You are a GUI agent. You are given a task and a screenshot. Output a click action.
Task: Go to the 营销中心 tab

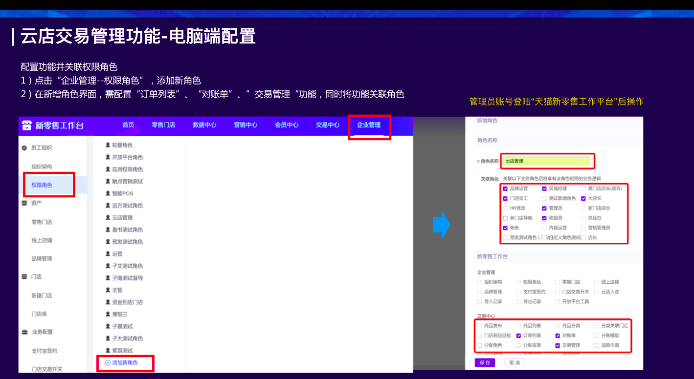point(246,125)
